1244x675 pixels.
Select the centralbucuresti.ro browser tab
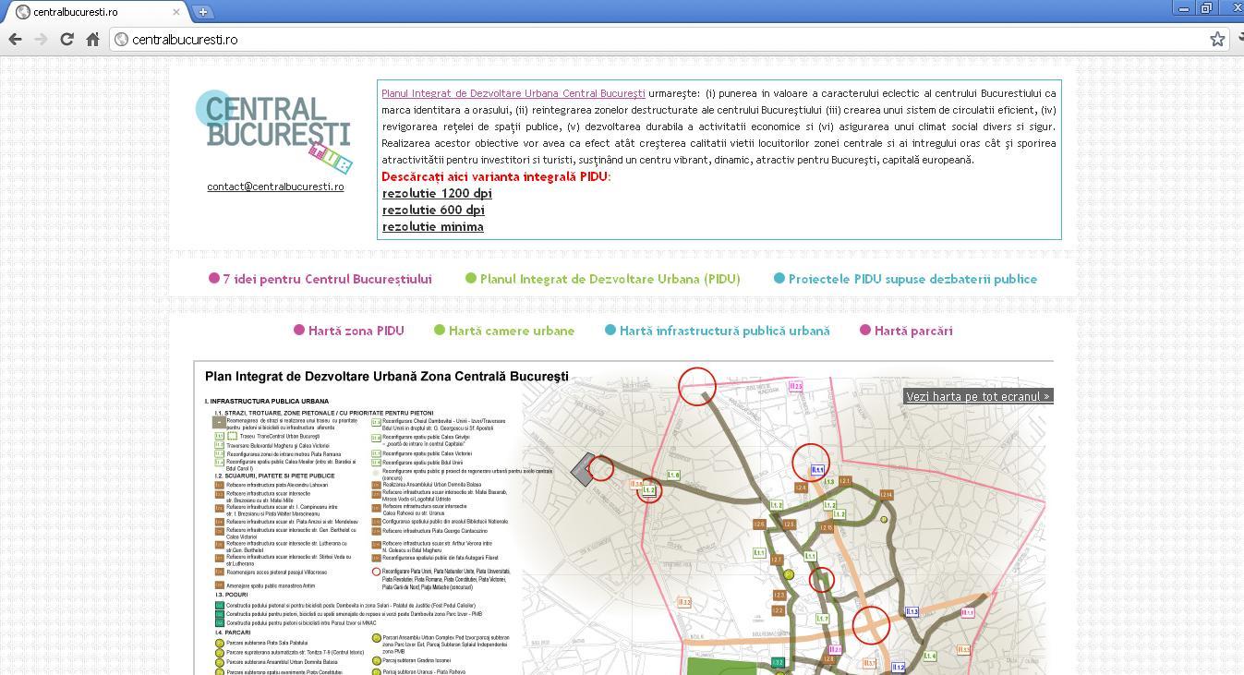(x=96, y=12)
